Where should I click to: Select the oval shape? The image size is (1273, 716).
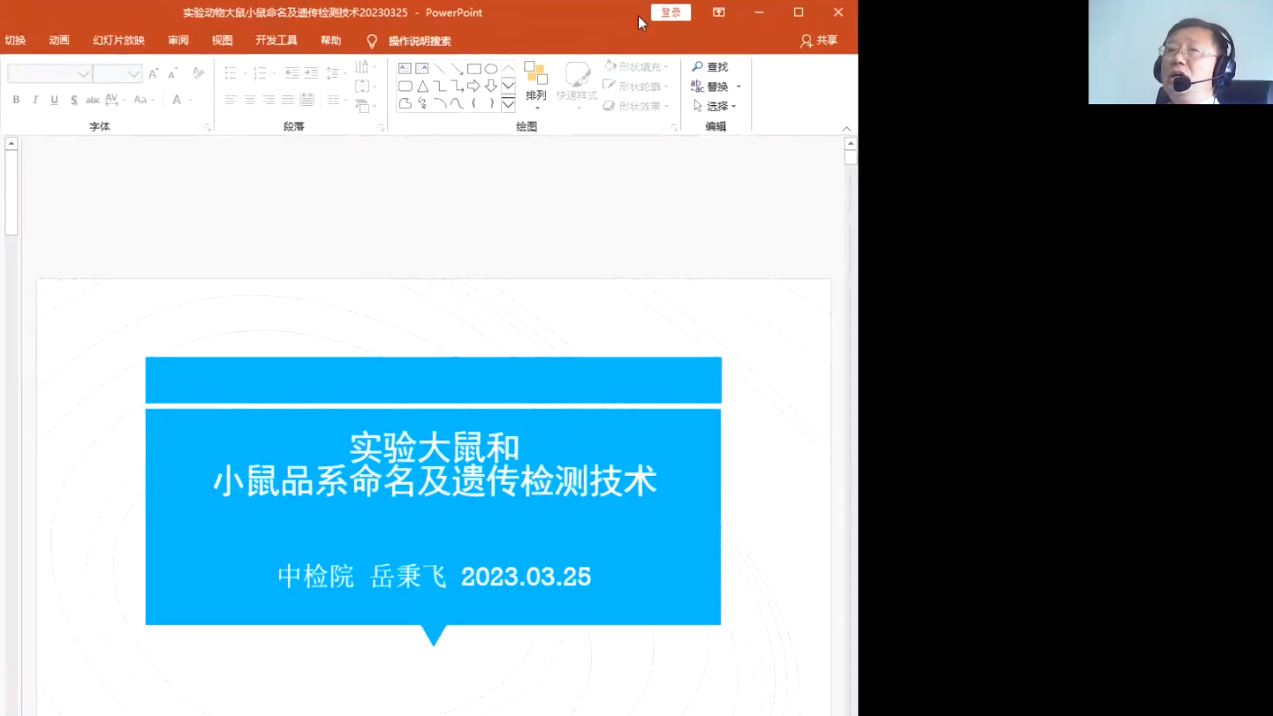pos(491,69)
